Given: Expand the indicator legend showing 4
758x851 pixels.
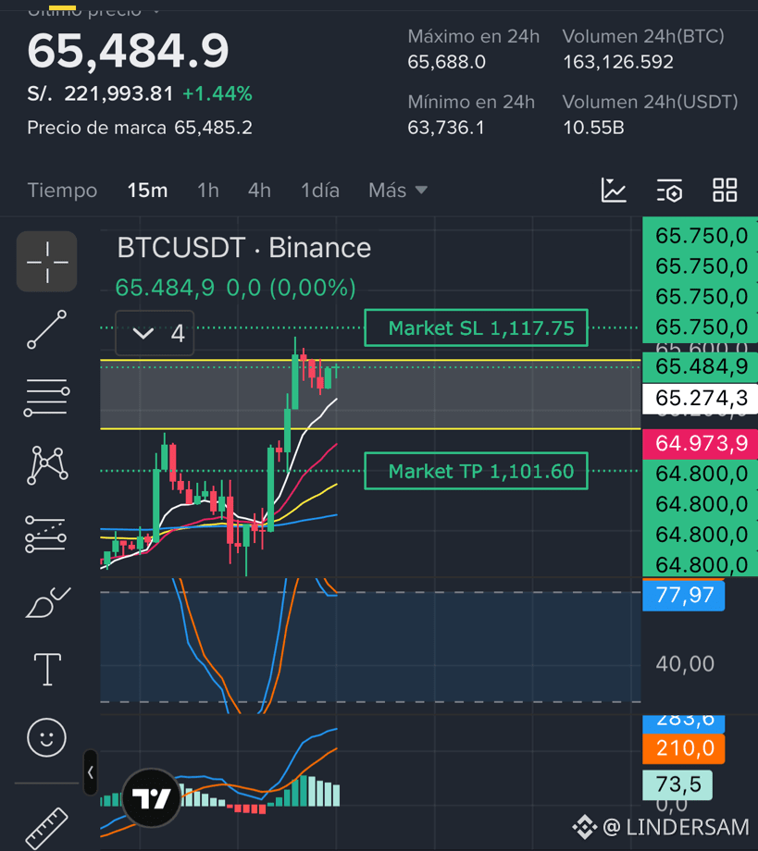Looking at the screenshot, I should click(x=155, y=333).
